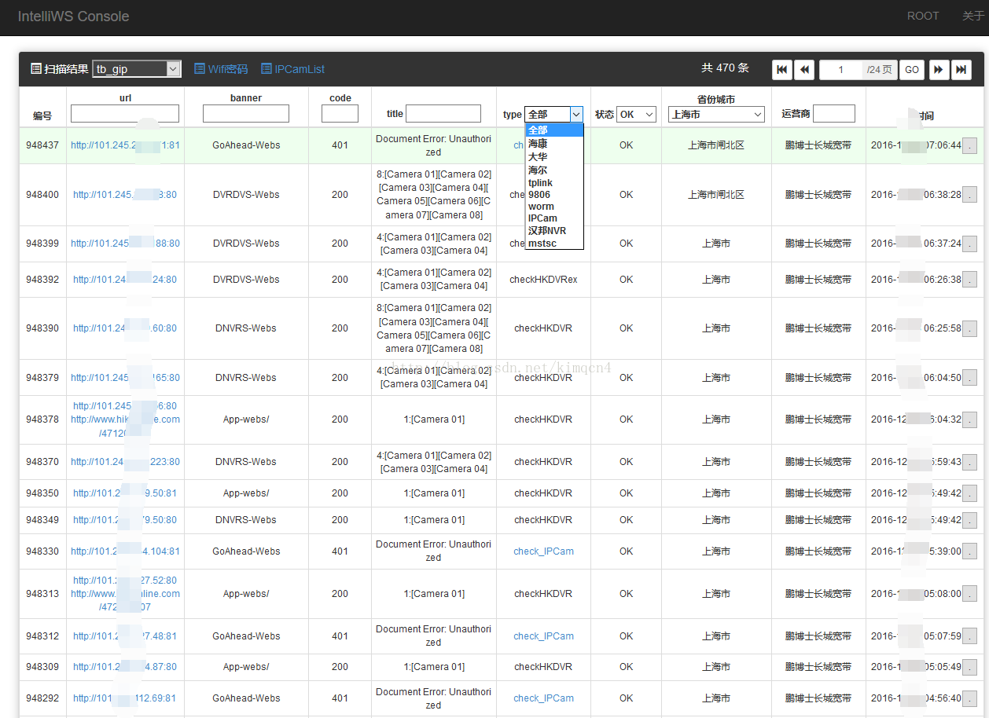The height and width of the screenshot is (718, 989).
Task: Click the title filter input box
Action: (443, 114)
